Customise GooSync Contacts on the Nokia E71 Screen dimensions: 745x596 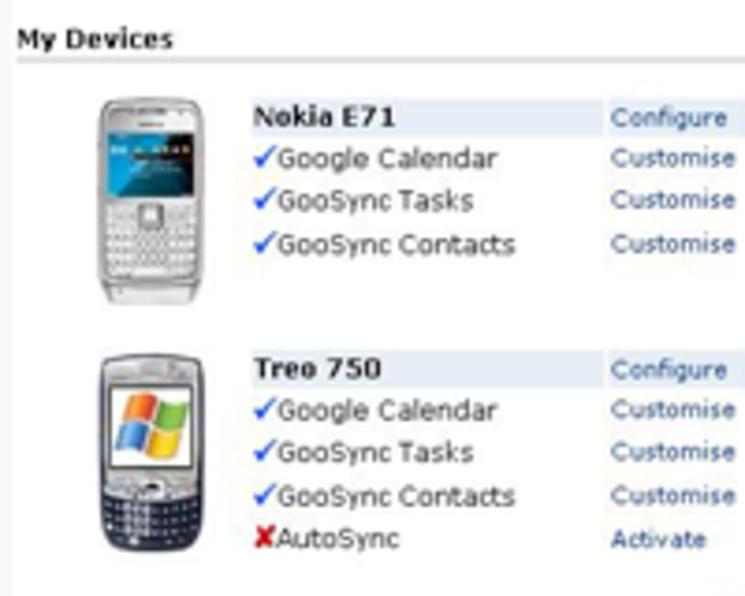click(673, 244)
